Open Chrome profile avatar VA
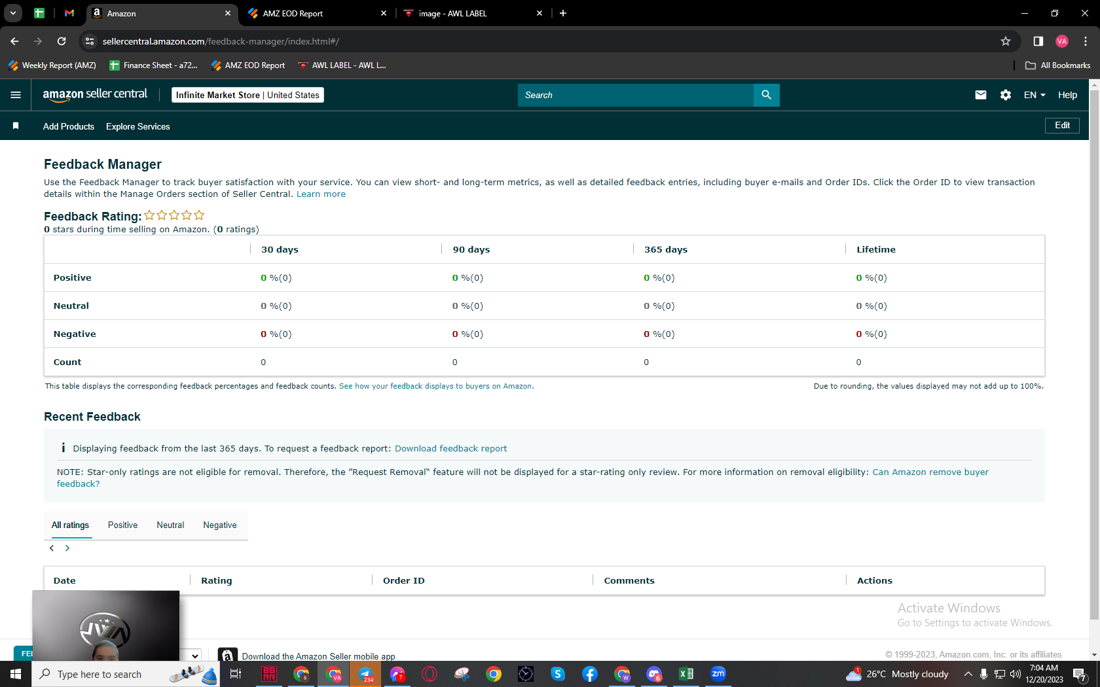 [1062, 41]
